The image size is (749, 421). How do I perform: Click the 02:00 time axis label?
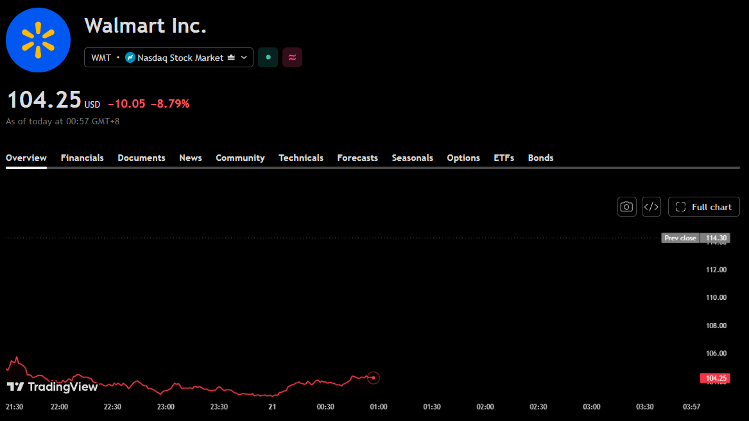click(485, 407)
